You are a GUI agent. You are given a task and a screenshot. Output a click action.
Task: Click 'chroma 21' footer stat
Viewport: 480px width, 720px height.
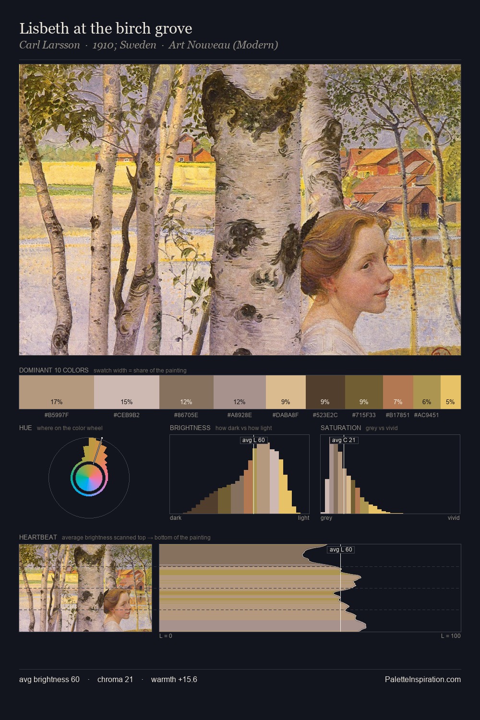(x=115, y=679)
